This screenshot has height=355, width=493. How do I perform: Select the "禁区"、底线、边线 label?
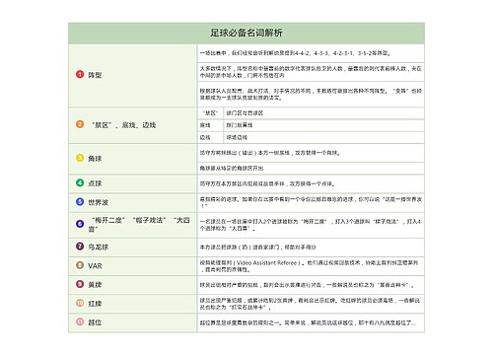click(x=123, y=125)
